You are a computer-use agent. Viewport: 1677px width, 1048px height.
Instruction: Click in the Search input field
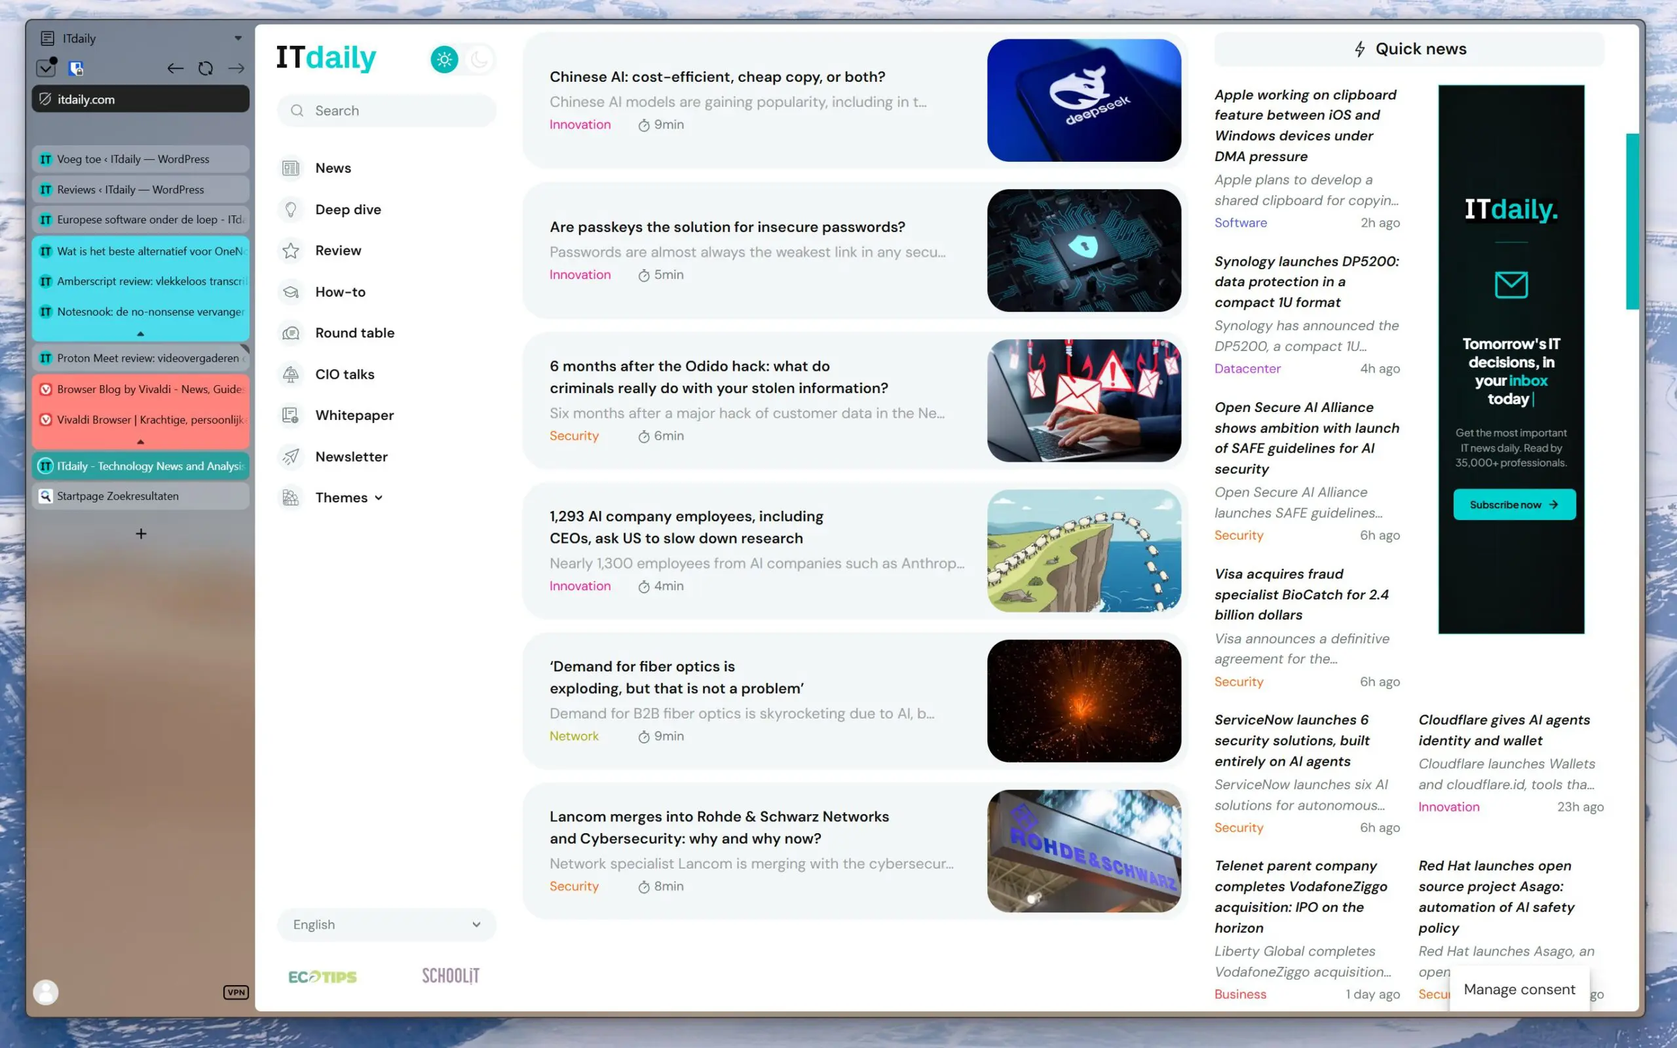(x=386, y=111)
